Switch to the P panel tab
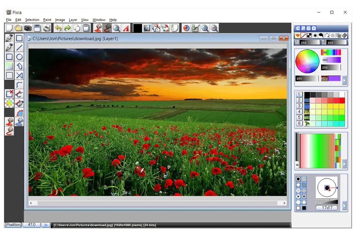The height and width of the screenshot is (237, 356). 303,28
